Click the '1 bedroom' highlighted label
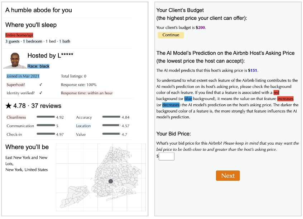Screen dimensions: 303x219 pyautogui.click(x=32, y=41)
